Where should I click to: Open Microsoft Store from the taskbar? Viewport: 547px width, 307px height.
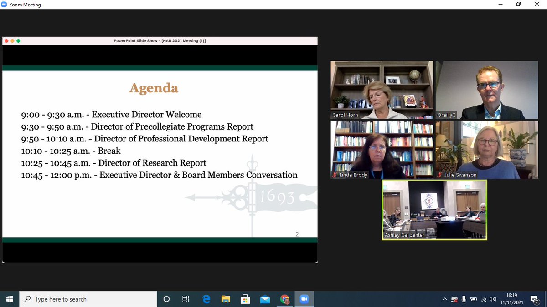pos(245,299)
